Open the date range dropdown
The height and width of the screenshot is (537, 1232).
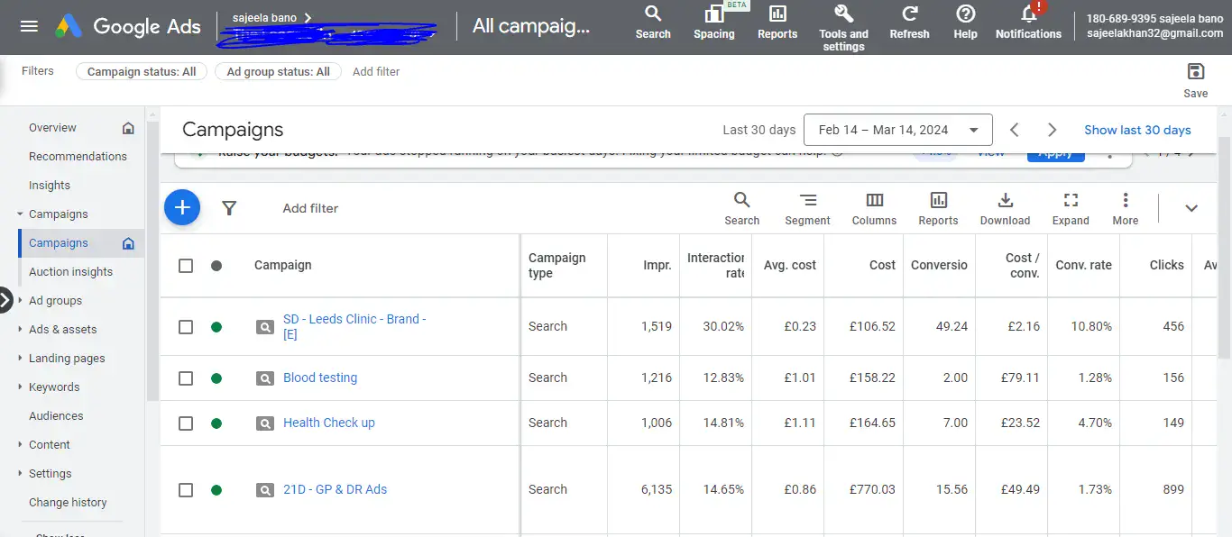click(x=897, y=130)
